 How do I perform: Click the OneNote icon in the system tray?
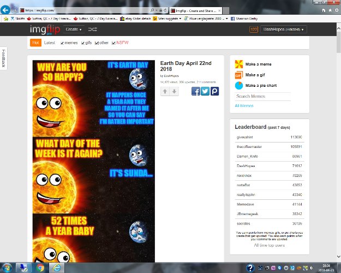point(273,268)
